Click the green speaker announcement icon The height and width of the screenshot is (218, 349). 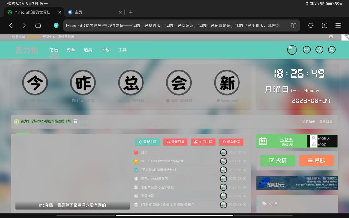[16, 122]
